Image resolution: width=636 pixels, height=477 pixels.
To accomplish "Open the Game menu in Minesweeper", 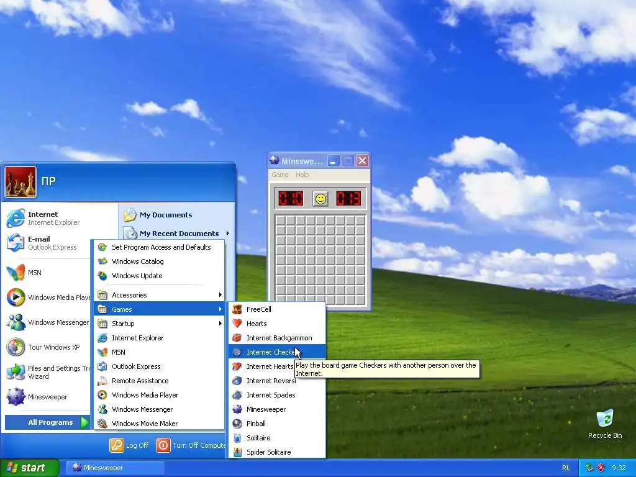I will pyautogui.click(x=280, y=175).
